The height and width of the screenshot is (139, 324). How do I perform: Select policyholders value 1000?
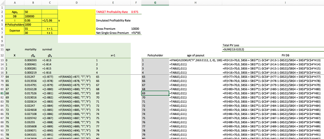[33, 25]
